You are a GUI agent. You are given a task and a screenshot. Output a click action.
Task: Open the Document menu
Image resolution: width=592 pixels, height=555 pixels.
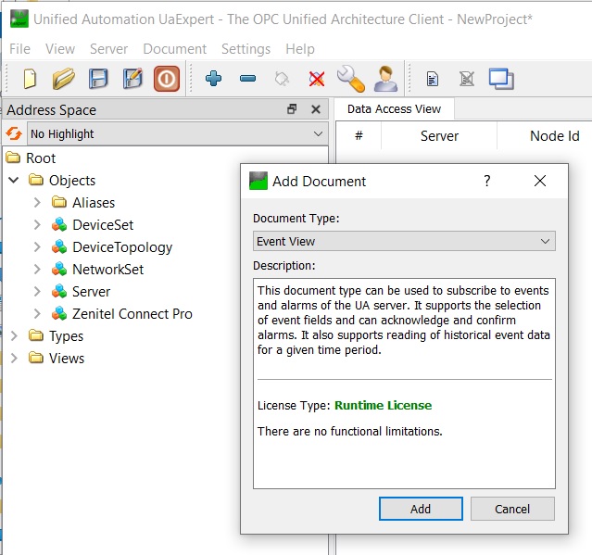point(174,49)
